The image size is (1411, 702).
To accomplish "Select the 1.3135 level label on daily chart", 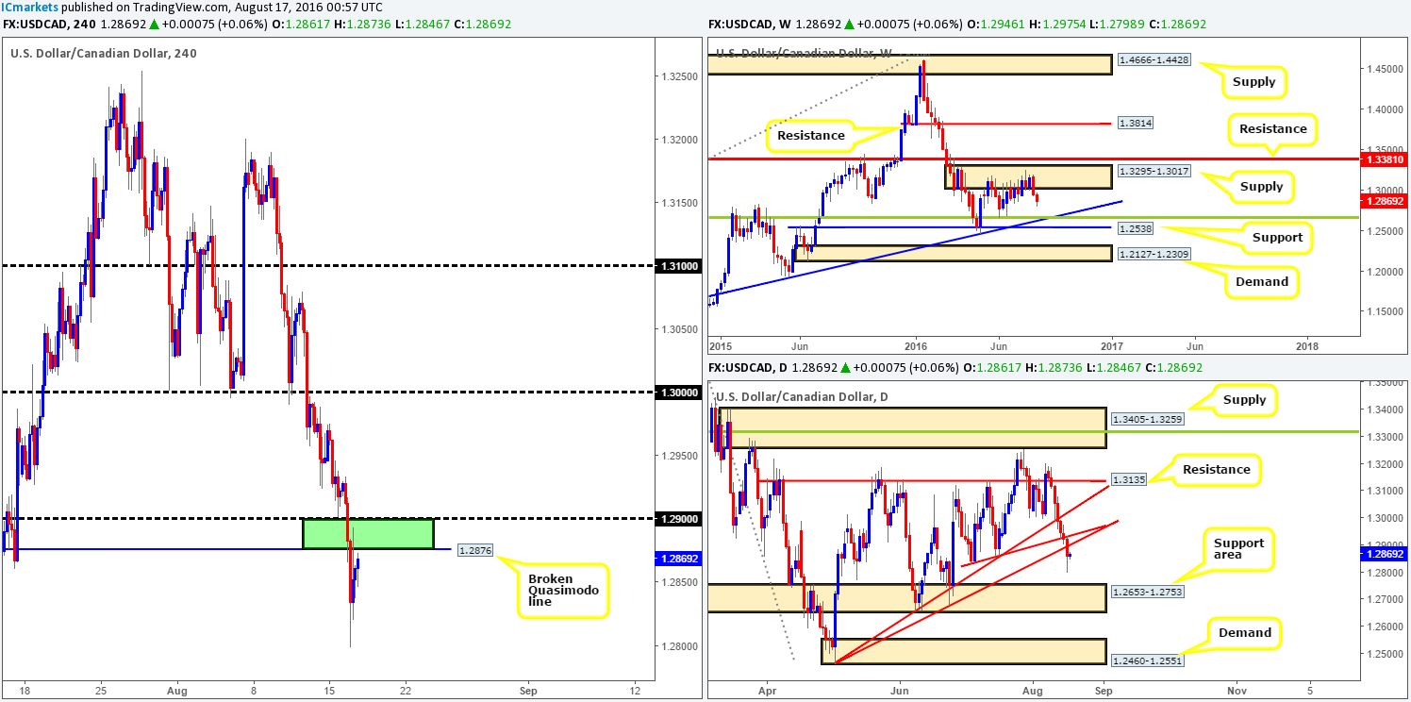I will click(1129, 479).
